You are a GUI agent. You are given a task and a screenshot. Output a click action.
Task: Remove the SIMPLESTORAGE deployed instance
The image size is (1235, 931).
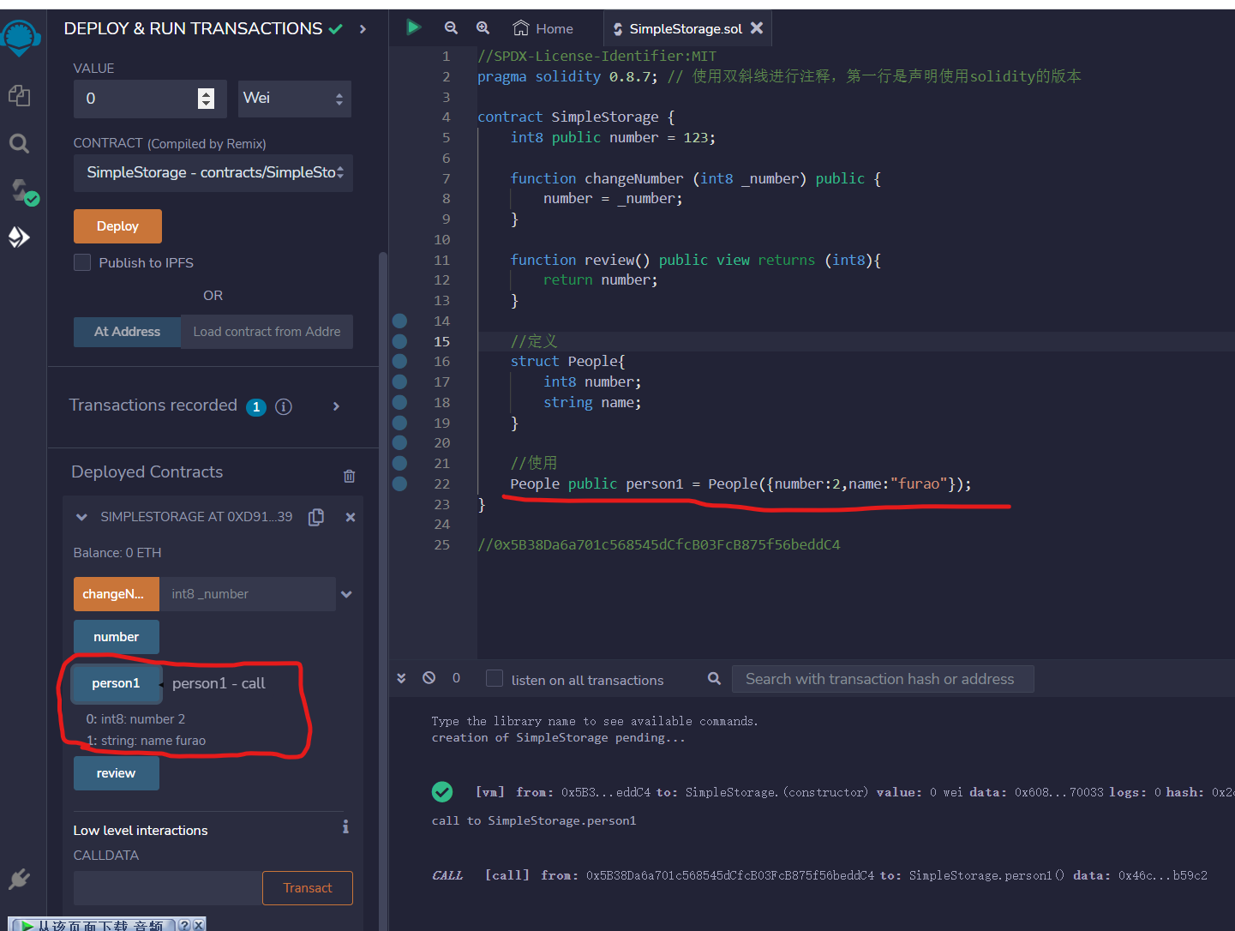pyautogui.click(x=350, y=517)
